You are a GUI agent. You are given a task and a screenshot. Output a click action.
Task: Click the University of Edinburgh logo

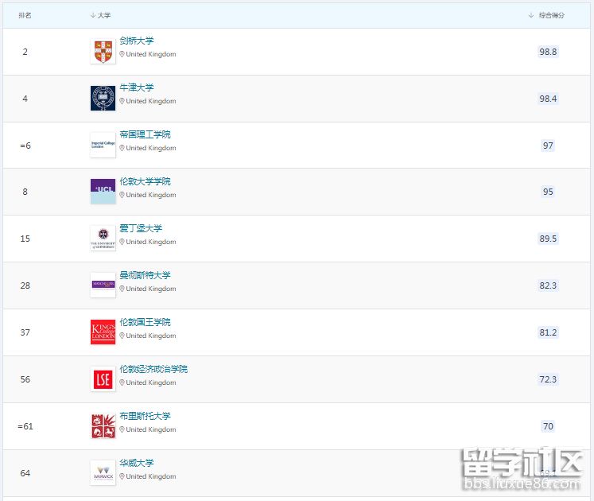pos(103,239)
